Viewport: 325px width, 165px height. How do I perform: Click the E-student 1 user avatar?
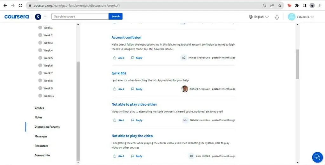[292, 17]
